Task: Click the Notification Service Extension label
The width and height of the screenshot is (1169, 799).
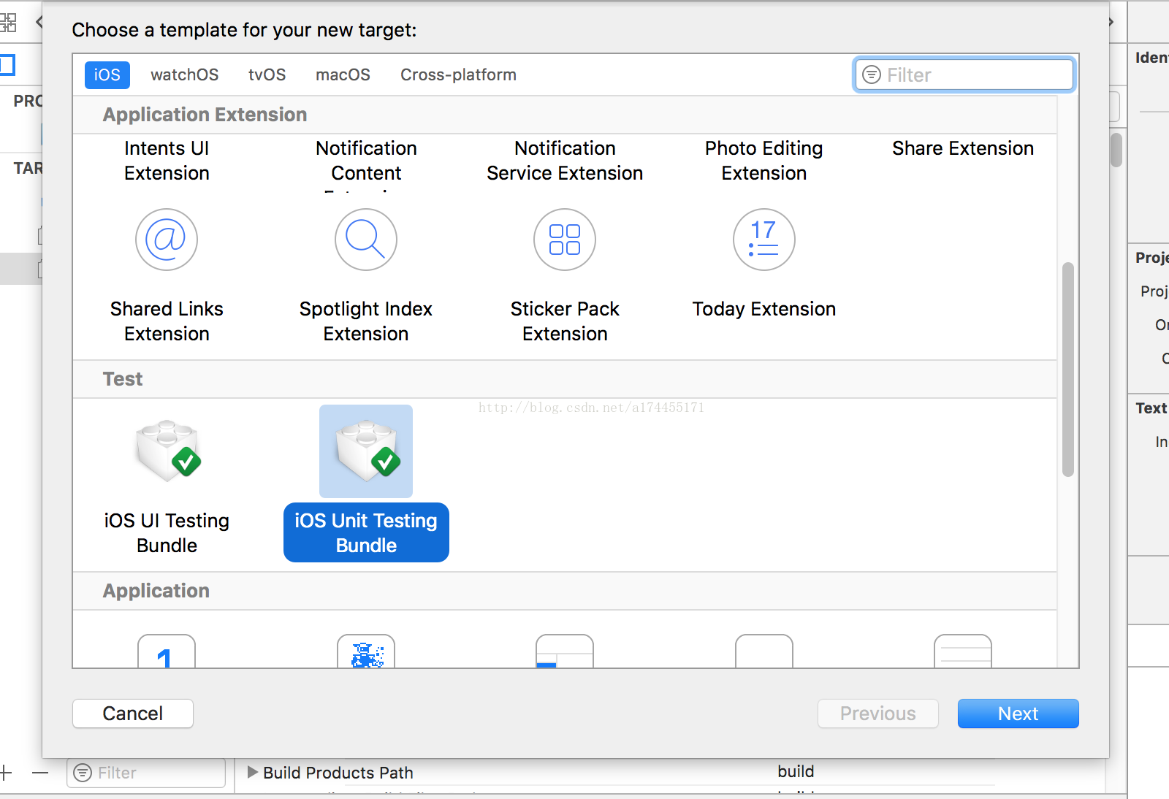Action: [x=565, y=161]
